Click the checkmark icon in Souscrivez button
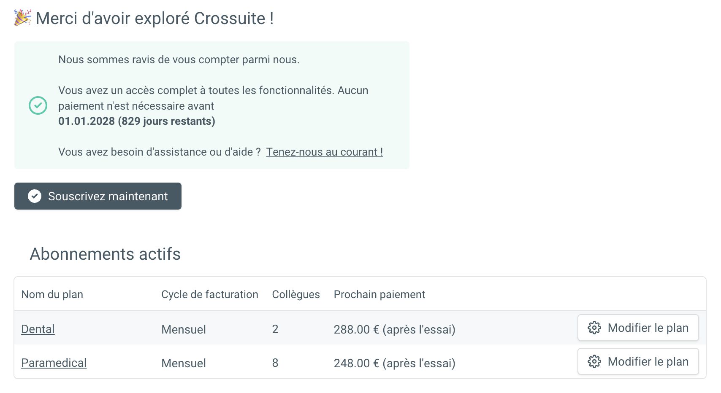 35,196
